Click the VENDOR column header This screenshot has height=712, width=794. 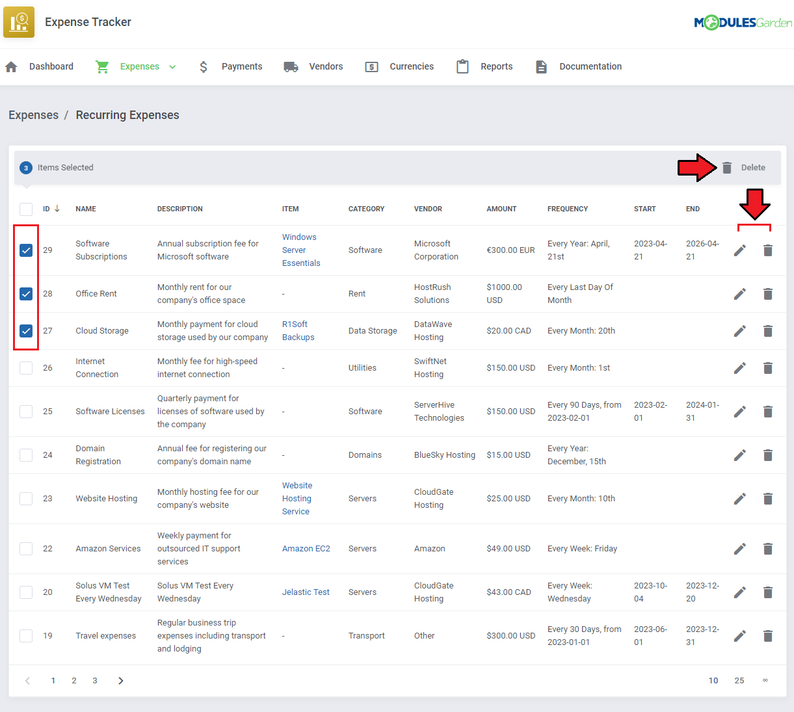pos(428,209)
